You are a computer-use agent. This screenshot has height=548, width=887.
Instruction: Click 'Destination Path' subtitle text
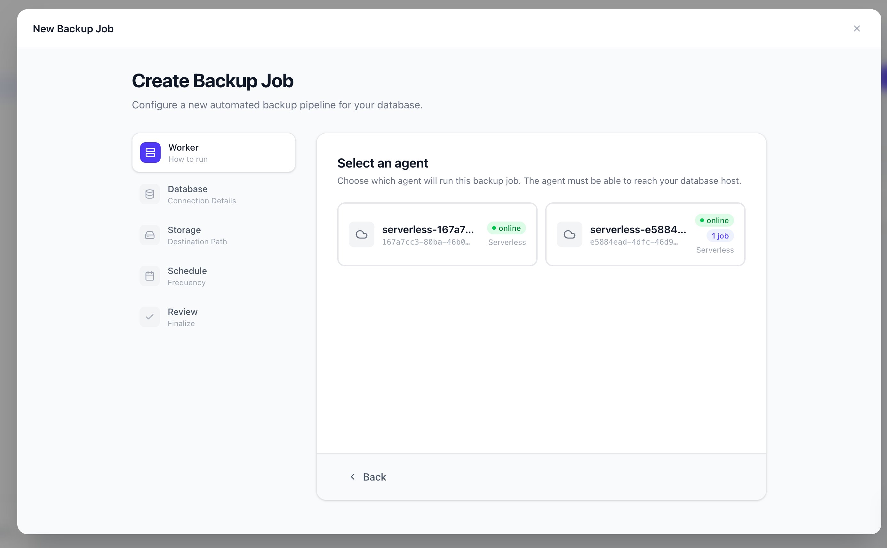pyautogui.click(x=197, y=242)
